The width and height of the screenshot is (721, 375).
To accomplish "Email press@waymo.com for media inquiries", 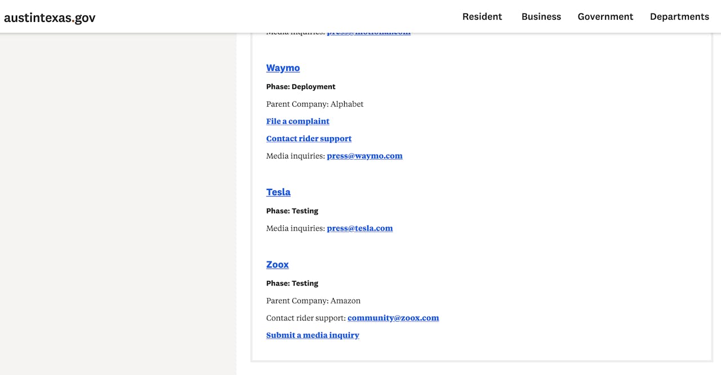I will (x=364, y=156).
